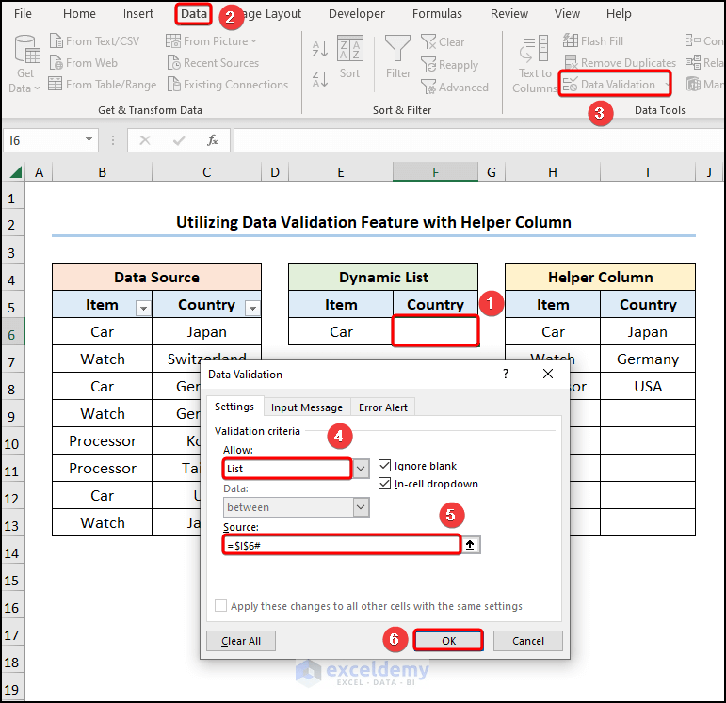Close the Data Validation dialog

click(548, 374)
